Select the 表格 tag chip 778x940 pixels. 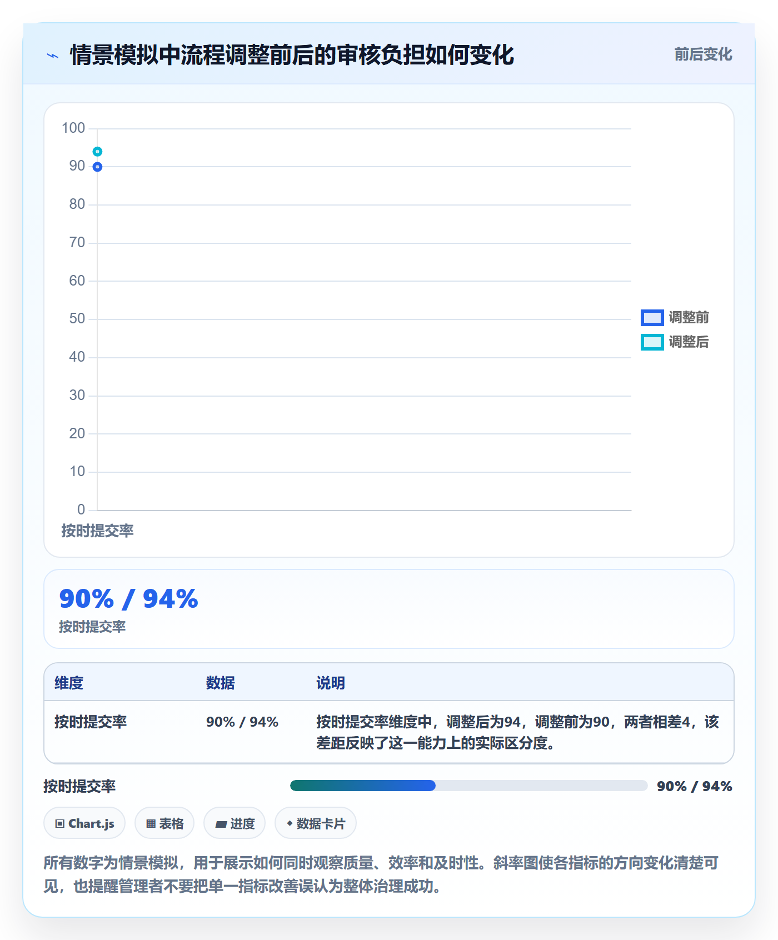(x=164, y=823)
